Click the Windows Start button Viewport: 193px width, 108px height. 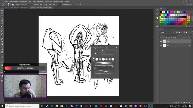2,106
